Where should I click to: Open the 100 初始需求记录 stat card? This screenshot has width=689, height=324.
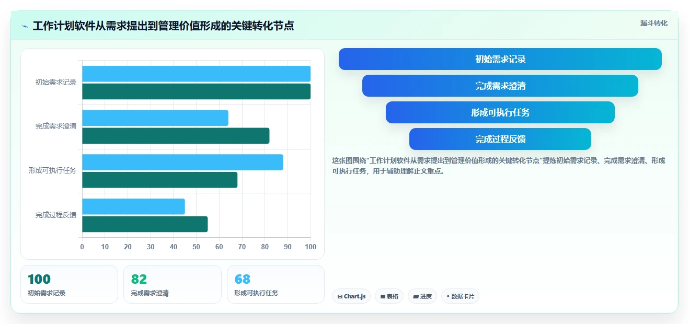[x=69, y=284]
